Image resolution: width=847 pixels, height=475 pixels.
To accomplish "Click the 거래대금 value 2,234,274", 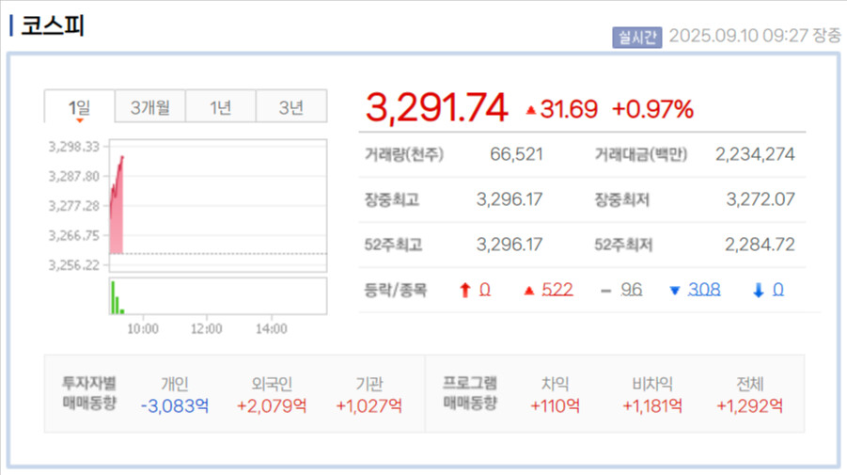I will point(755,154).
